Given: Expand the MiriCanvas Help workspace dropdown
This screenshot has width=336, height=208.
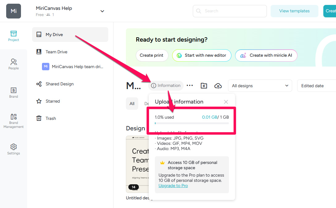Looking at the screenshot, I should [x=102, y=11].
